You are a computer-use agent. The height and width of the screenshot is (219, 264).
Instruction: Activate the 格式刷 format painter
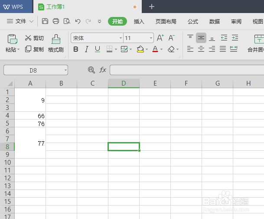tap(56, 43)
